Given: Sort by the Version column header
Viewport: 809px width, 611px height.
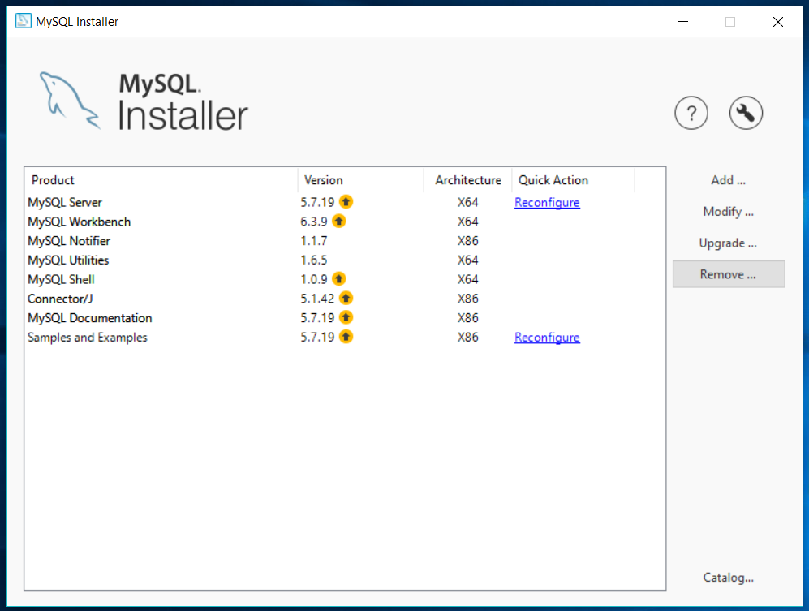Looking at the screenshot, I should click(x=360, y=180).
